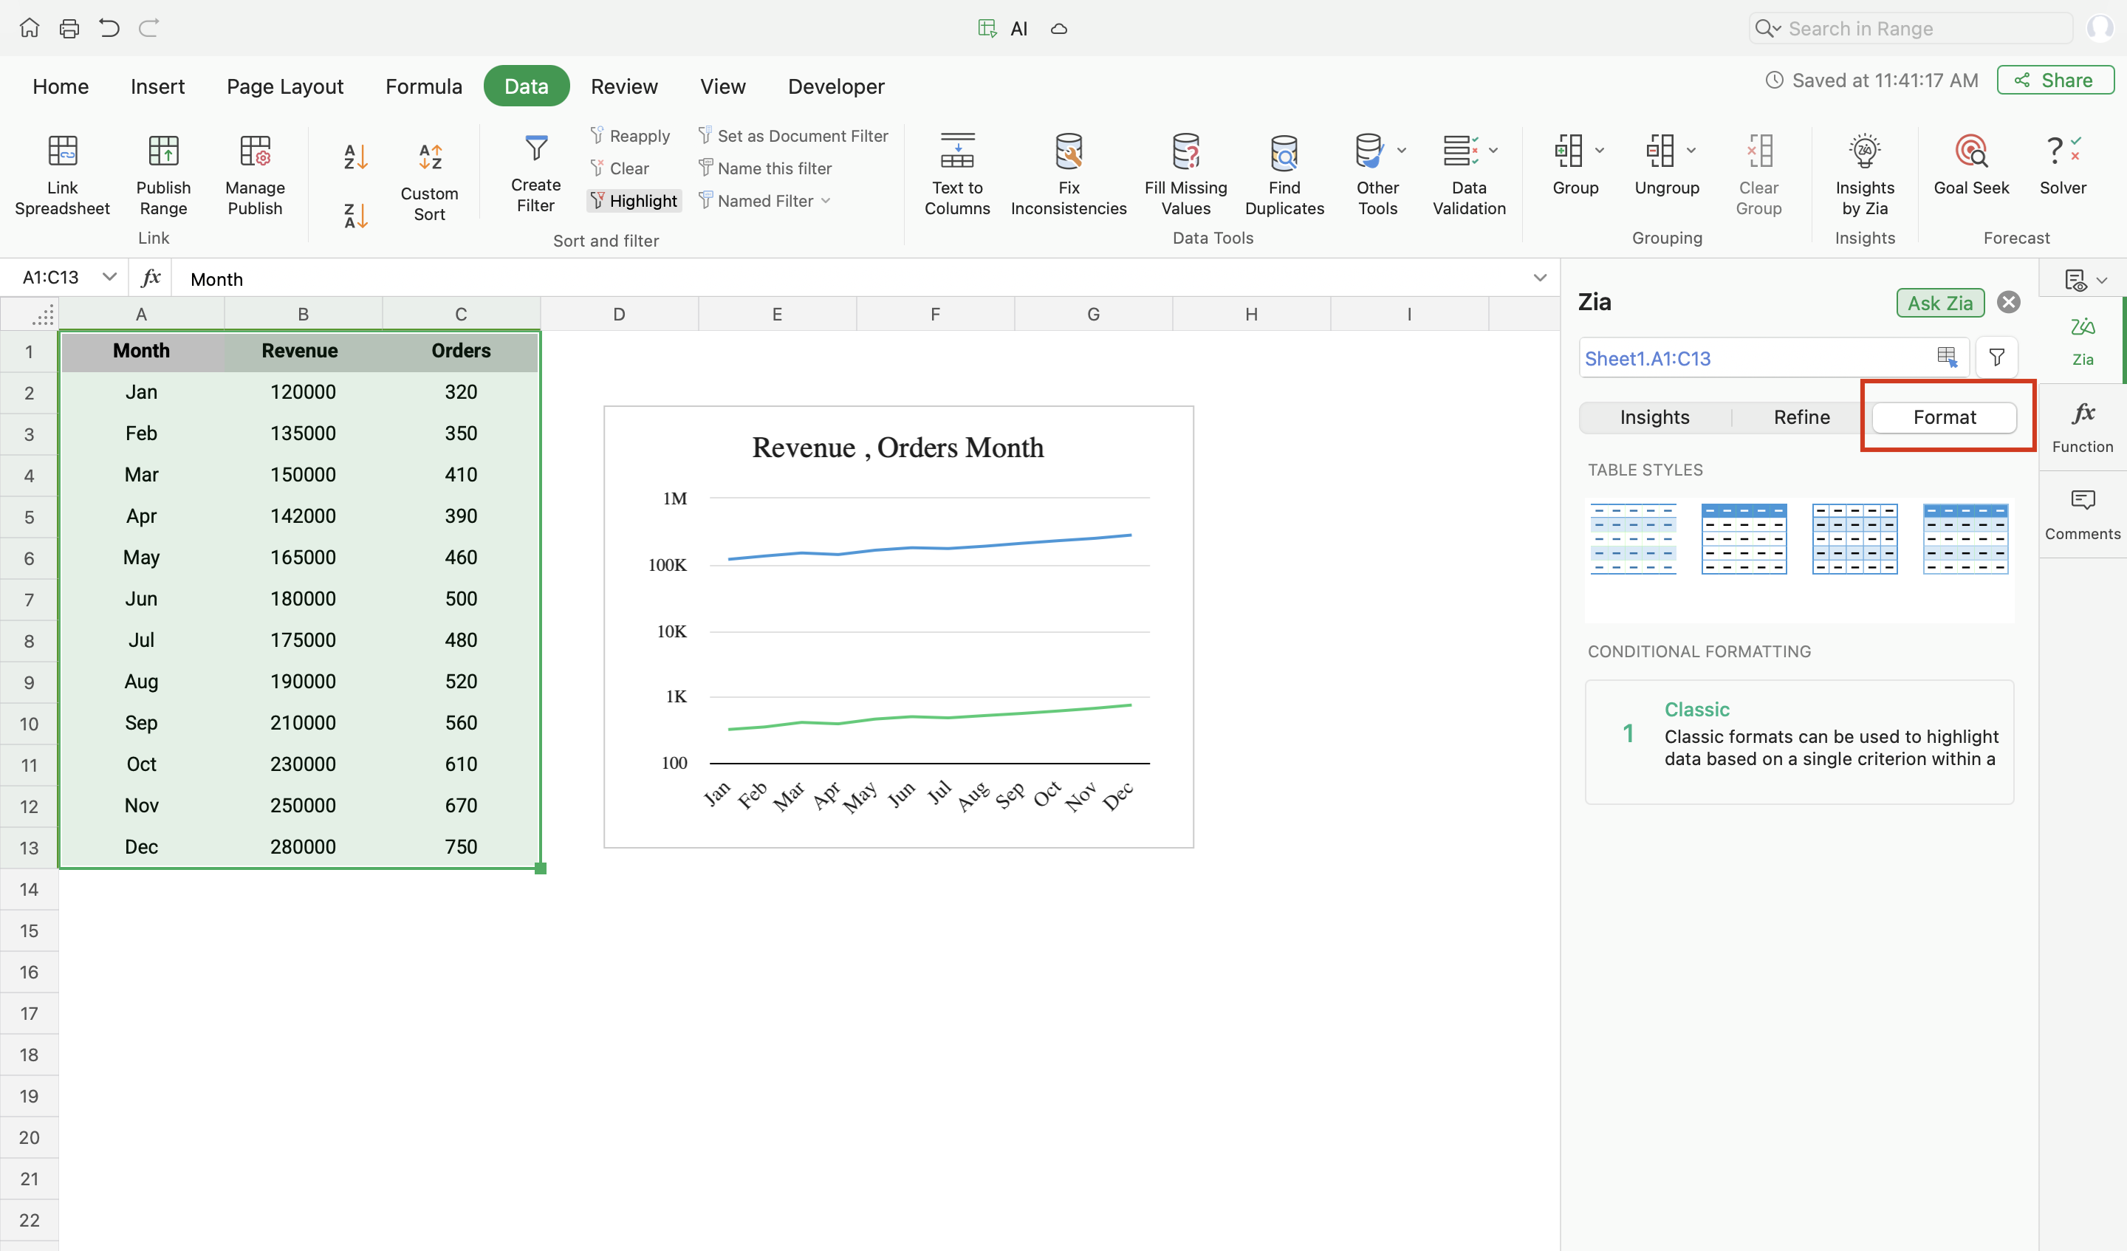Image resolution: width=2127 pixels, height=1251 pixels.
Task: Switch to the Formula tab
Action: tap(424, 86)
